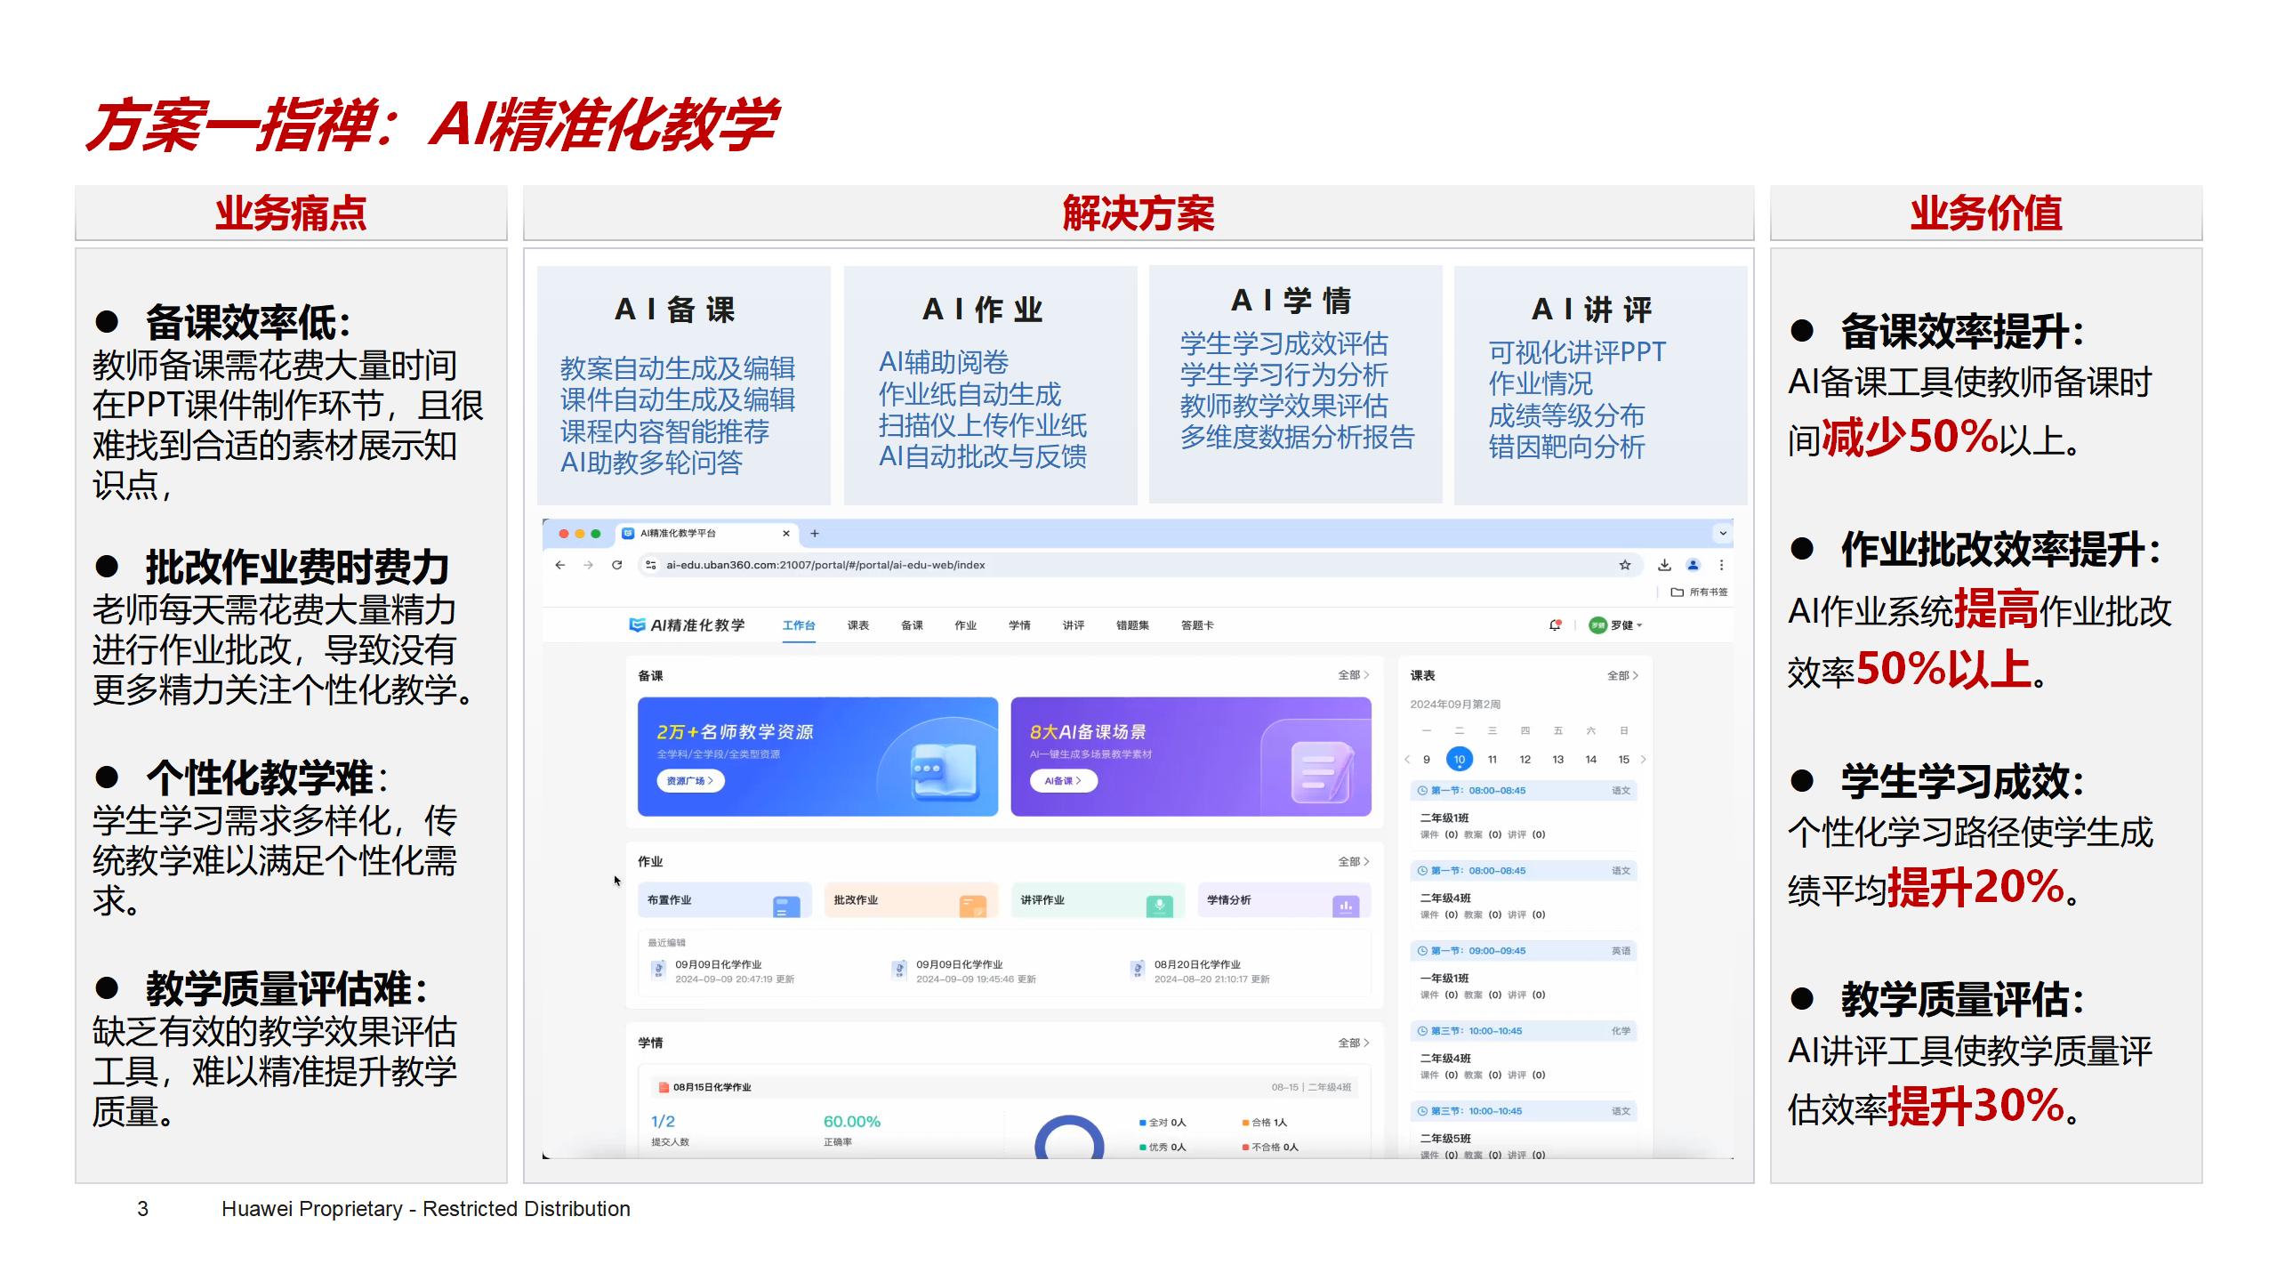Go to previous week in calendar
The height and width of the screenshot is (1281, 2277).
pyautogui.click(x=1407, y=759)
